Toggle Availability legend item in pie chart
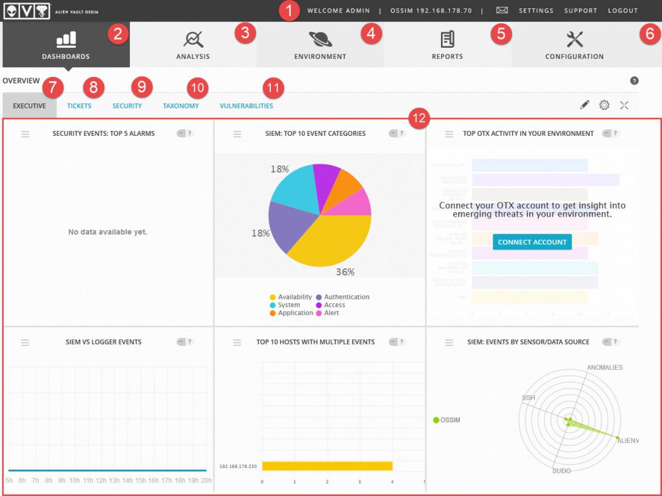The width and height of the screenshot is (662, 496). click(291, 297)
